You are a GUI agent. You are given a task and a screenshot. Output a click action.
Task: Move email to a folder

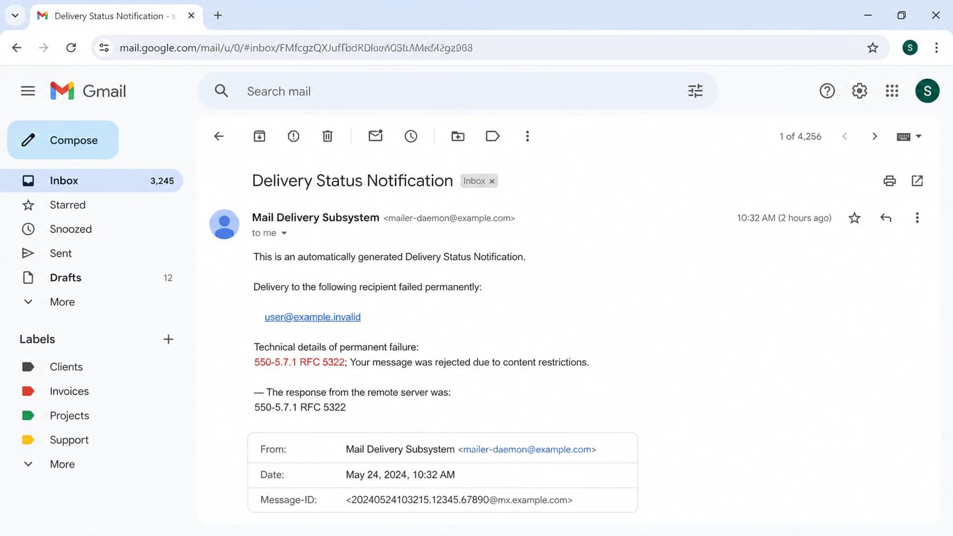click(x=458, y=136)
